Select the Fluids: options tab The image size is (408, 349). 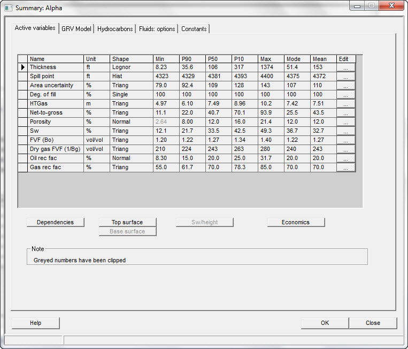coord(157,29)
